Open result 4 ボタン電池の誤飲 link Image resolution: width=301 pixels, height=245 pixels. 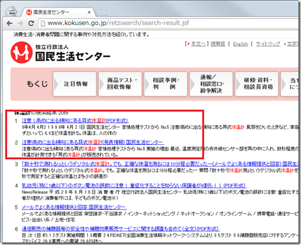[134, 185]
